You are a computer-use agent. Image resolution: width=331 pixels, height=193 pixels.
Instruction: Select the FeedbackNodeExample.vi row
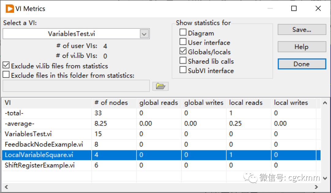click(x=44, y=145)
